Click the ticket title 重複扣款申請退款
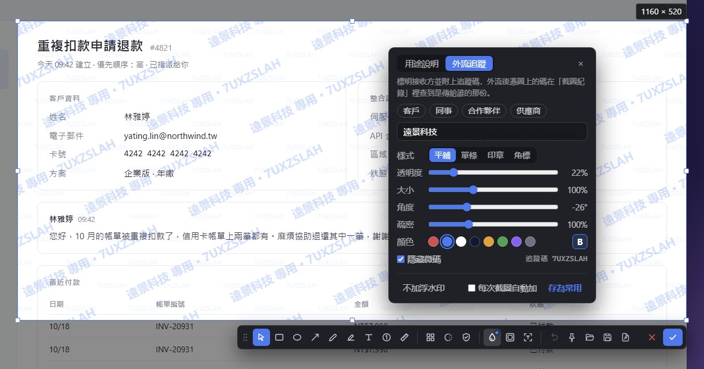Screen dimensions: 704x369 pyautogui.click(x=90, y=46)
